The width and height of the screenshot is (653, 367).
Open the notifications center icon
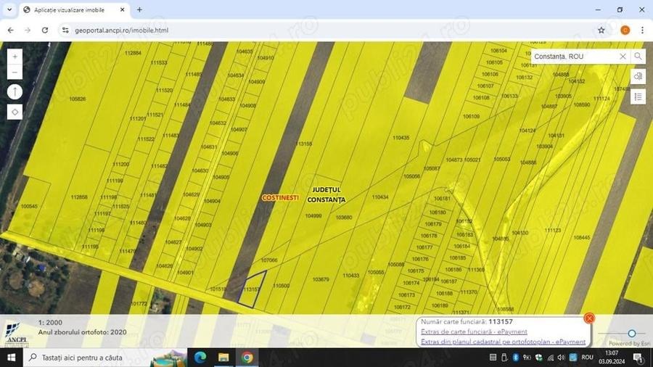coord(638,358)
